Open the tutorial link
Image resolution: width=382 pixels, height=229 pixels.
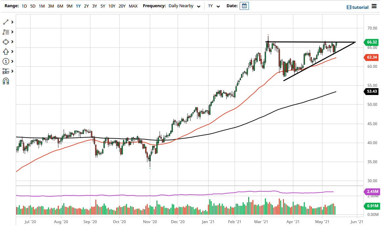point(358,7)
